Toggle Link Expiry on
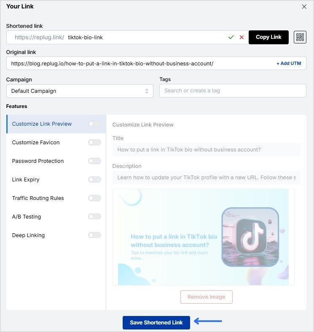 (x=94, y=180)
